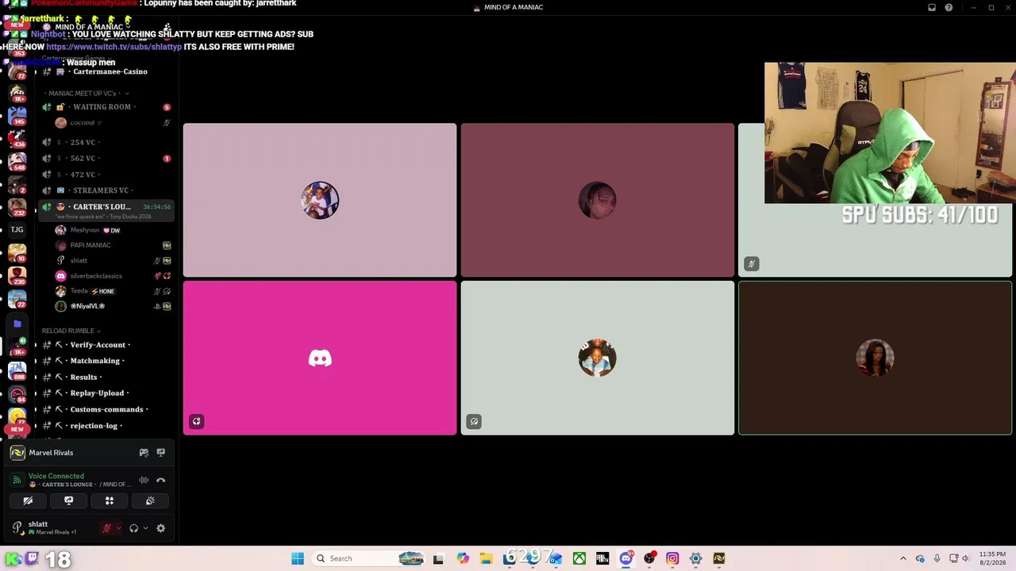Open server icon with 436 badge
The height and width of the screenshot is (571, 1016).
click(x=17, y=139)
